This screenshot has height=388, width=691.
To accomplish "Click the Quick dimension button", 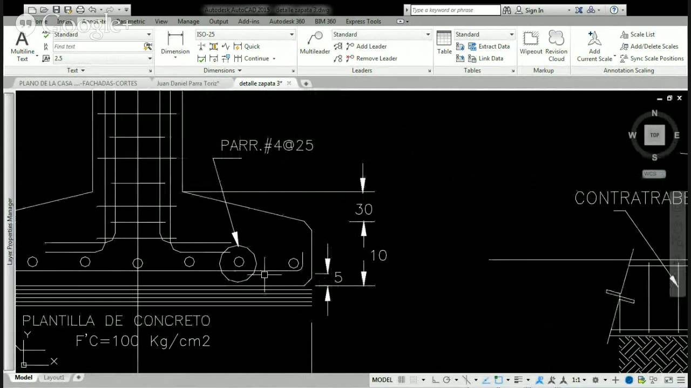I will (x=247, y=46).
